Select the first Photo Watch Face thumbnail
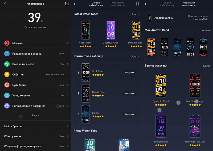213x151 pixels. click(x=90, y=145)
